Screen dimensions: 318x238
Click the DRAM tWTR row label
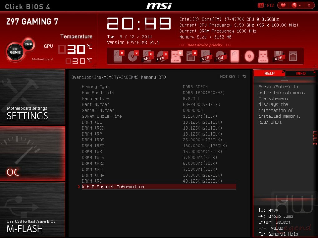(93, 157)
